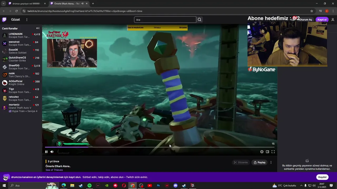Collapse the Canlı Kanallar sidebar

(38, 28)
